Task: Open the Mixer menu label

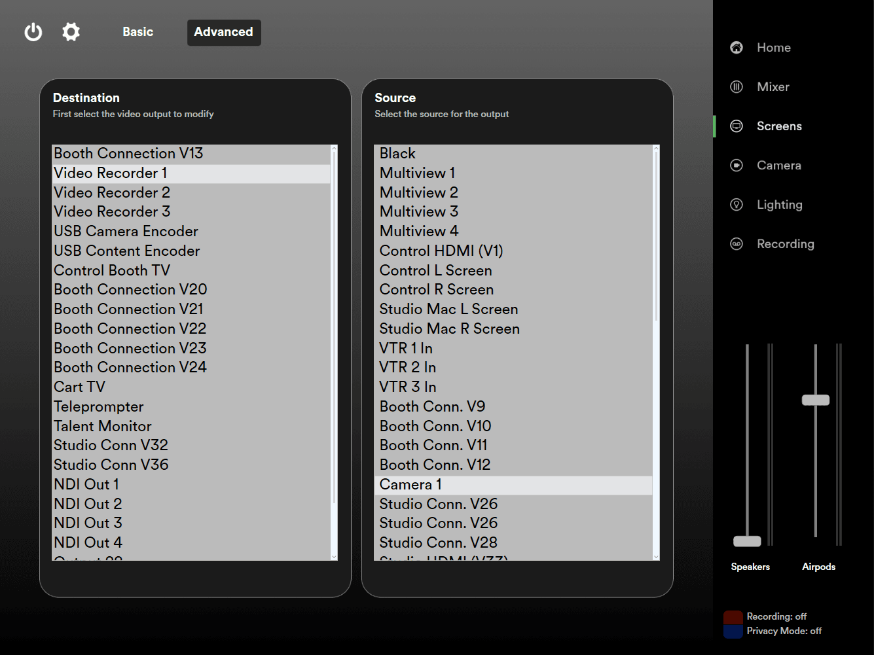Action: coord(773,86)
